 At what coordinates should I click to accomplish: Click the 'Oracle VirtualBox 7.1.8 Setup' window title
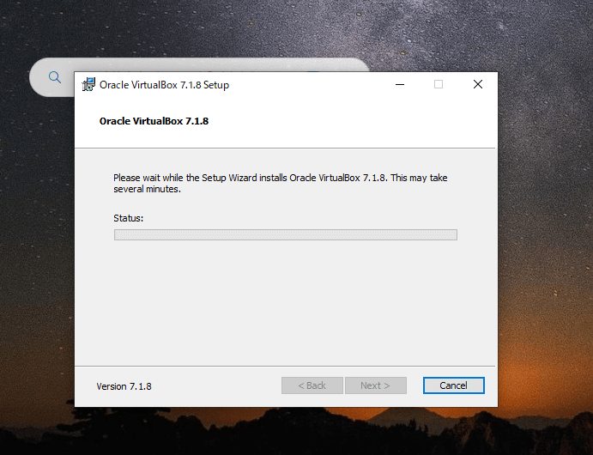tap(164, 85)
